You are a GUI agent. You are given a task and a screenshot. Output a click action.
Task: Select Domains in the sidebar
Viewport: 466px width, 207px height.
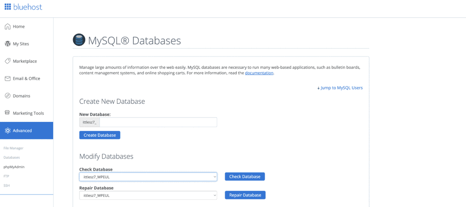(26, 96)
